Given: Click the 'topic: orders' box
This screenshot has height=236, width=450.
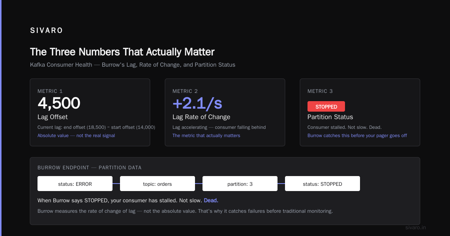Looking at the screenshot, I should (x=157, y=184).
